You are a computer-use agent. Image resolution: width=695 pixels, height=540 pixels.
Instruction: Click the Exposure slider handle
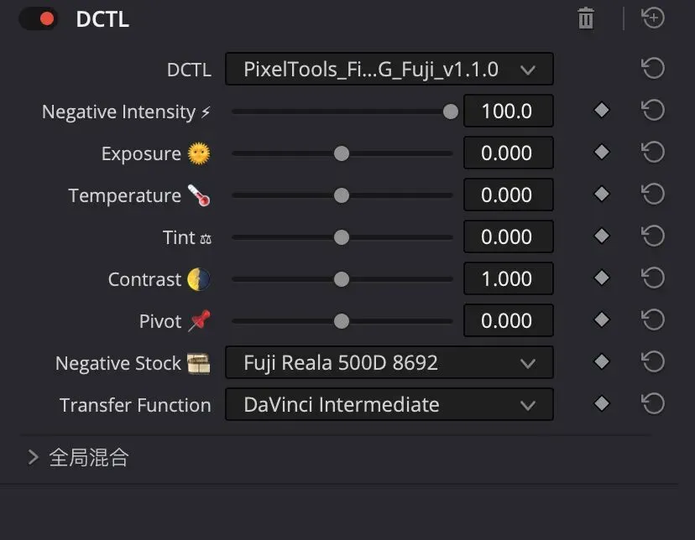tap(342, 153)
